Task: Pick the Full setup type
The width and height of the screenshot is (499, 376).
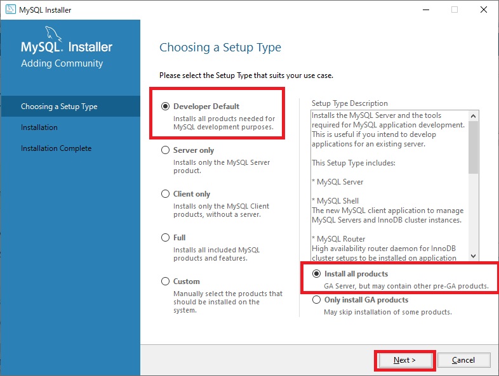Action: (165, 237)
